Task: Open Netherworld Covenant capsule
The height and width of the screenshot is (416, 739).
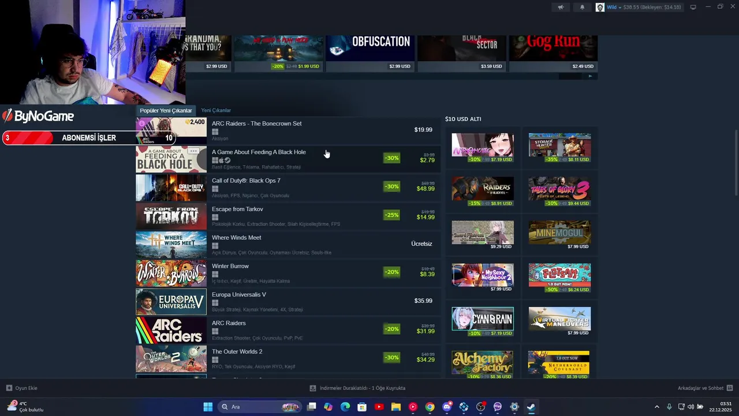Action: tap(559, 365)
